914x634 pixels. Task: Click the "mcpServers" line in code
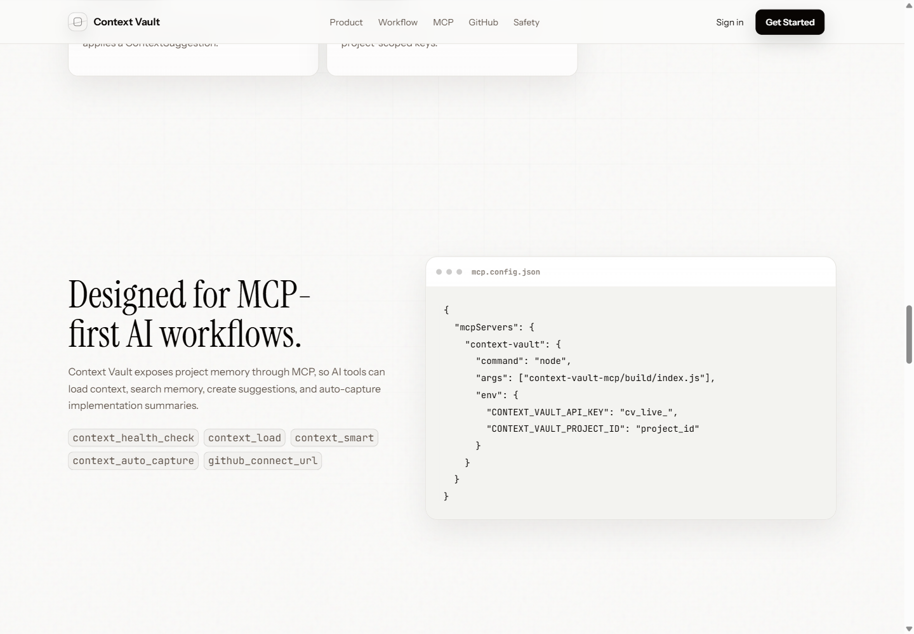[494, 327]
